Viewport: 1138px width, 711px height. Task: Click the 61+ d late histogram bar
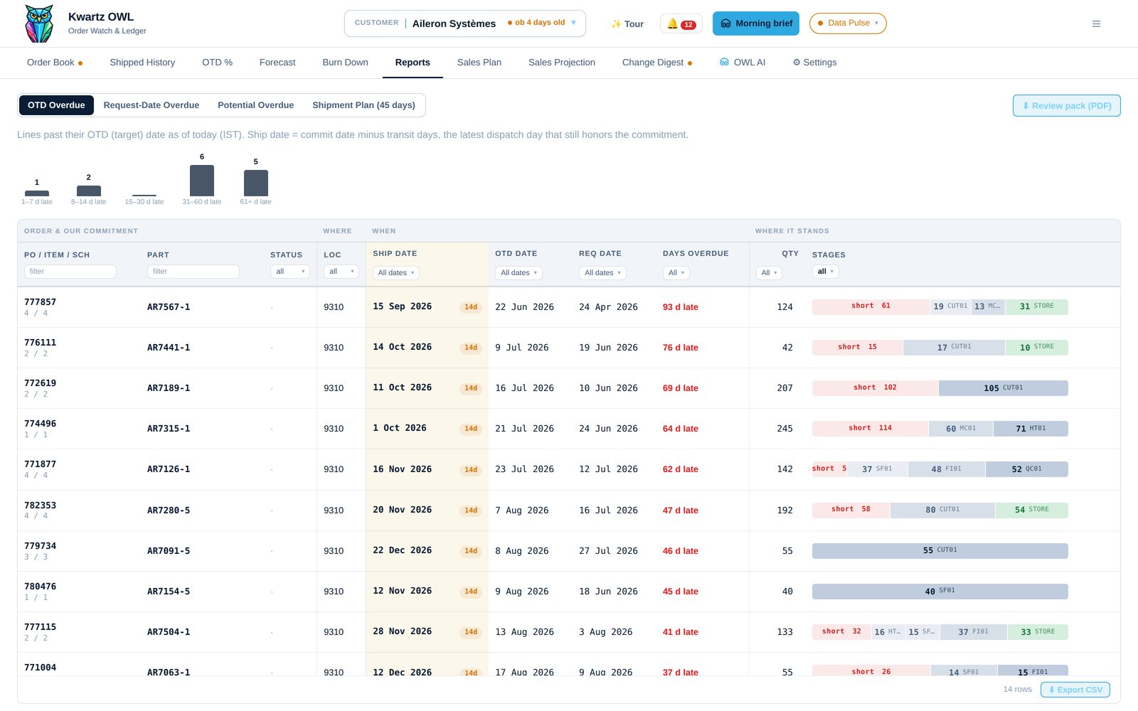256,183
